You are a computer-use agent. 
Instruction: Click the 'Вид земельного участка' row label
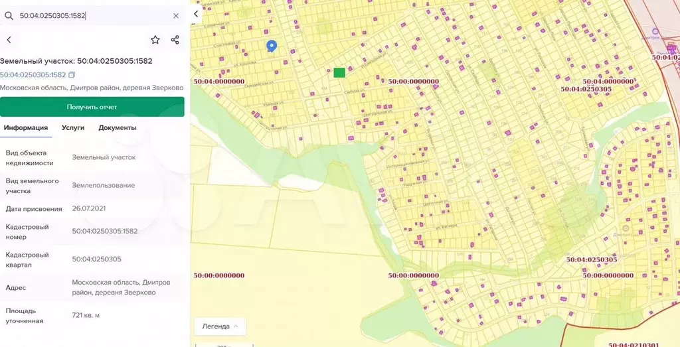click(32, 186)
